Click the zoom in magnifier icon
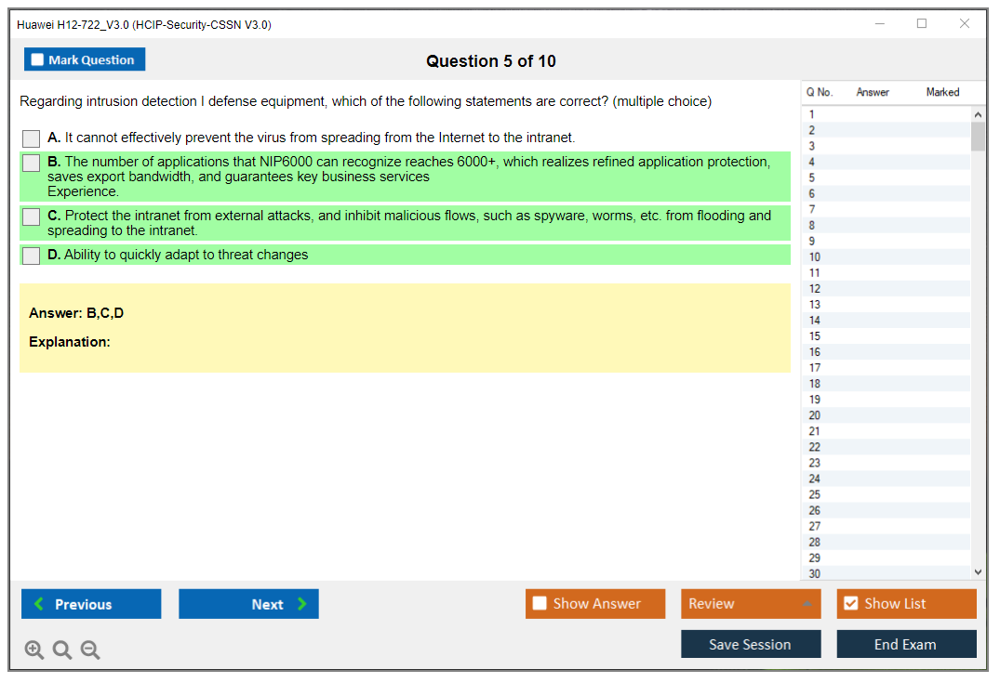The height and width of the screenshot is (683, 1000). click(x=34, y=650)
